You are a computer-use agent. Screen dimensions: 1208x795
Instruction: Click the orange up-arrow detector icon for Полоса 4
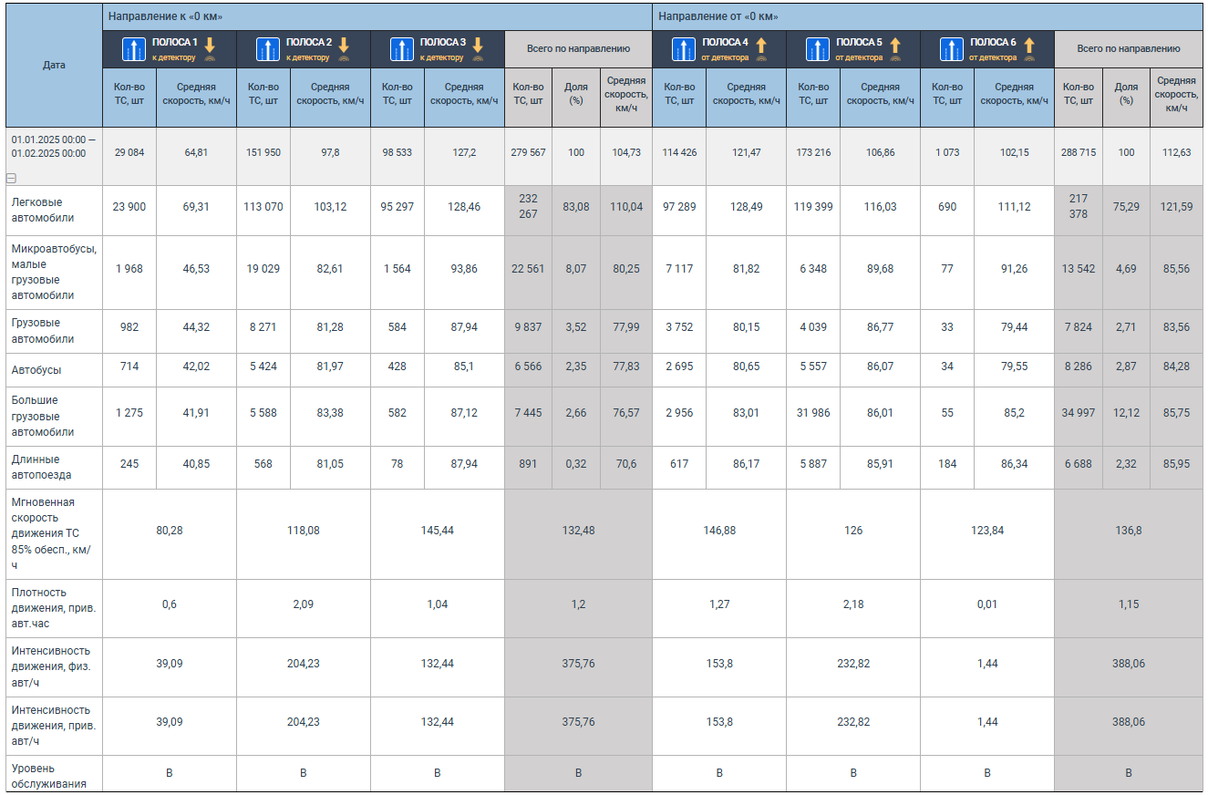tap(761, 49)
